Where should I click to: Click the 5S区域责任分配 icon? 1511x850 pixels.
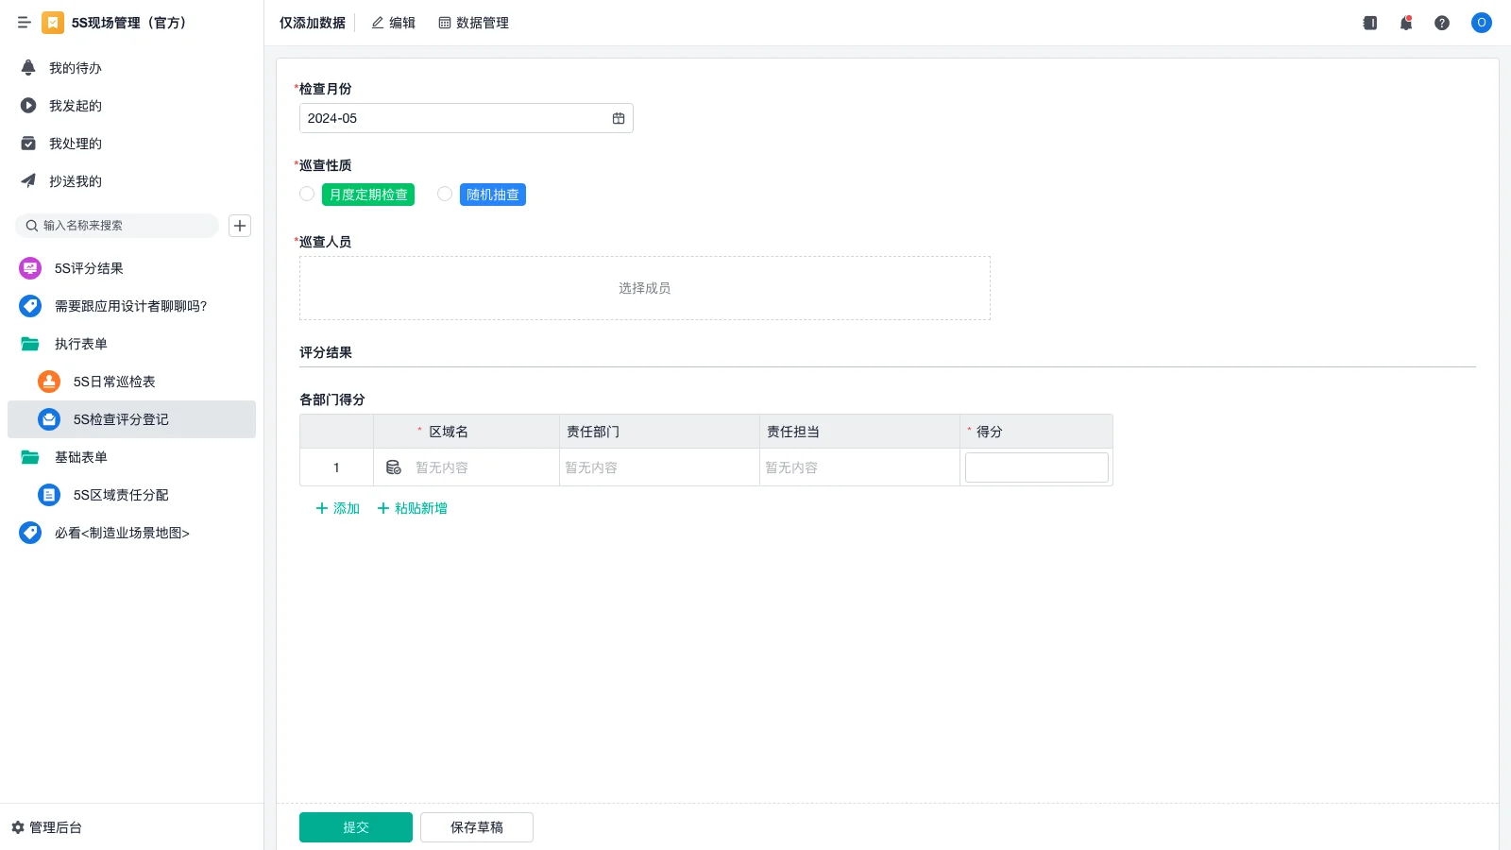(x=48, y=494)
